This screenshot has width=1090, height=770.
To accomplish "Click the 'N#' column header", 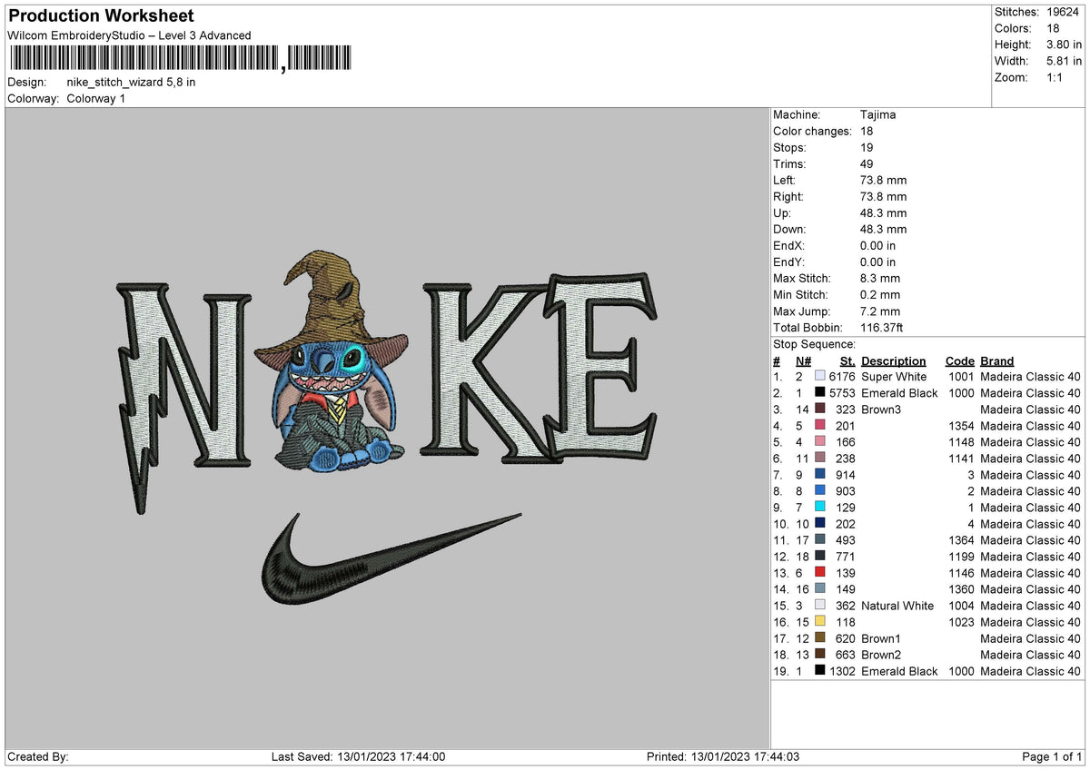I will click(803, 360).
